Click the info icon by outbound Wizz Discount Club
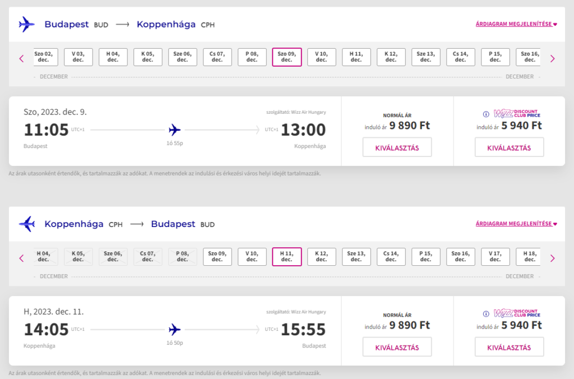This screenshot has height=379, width=574. click(x=486, y=114)
